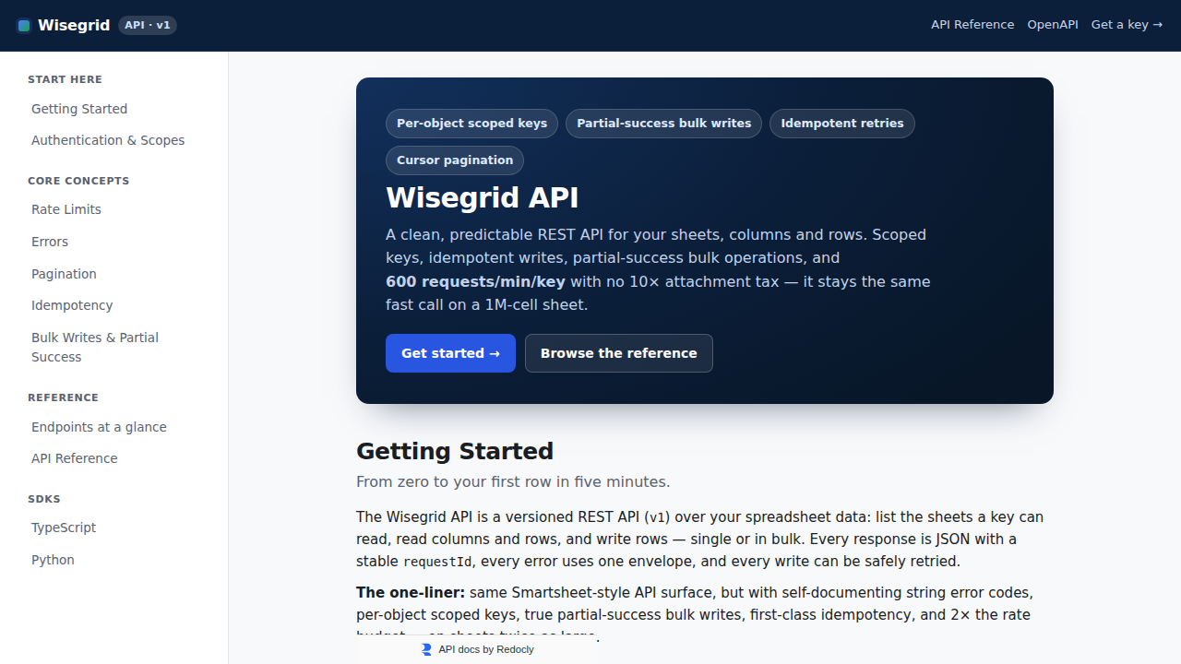Click the SDKS sidebar heading
The height and width of the screenshot is (664, 1181).
44,499
